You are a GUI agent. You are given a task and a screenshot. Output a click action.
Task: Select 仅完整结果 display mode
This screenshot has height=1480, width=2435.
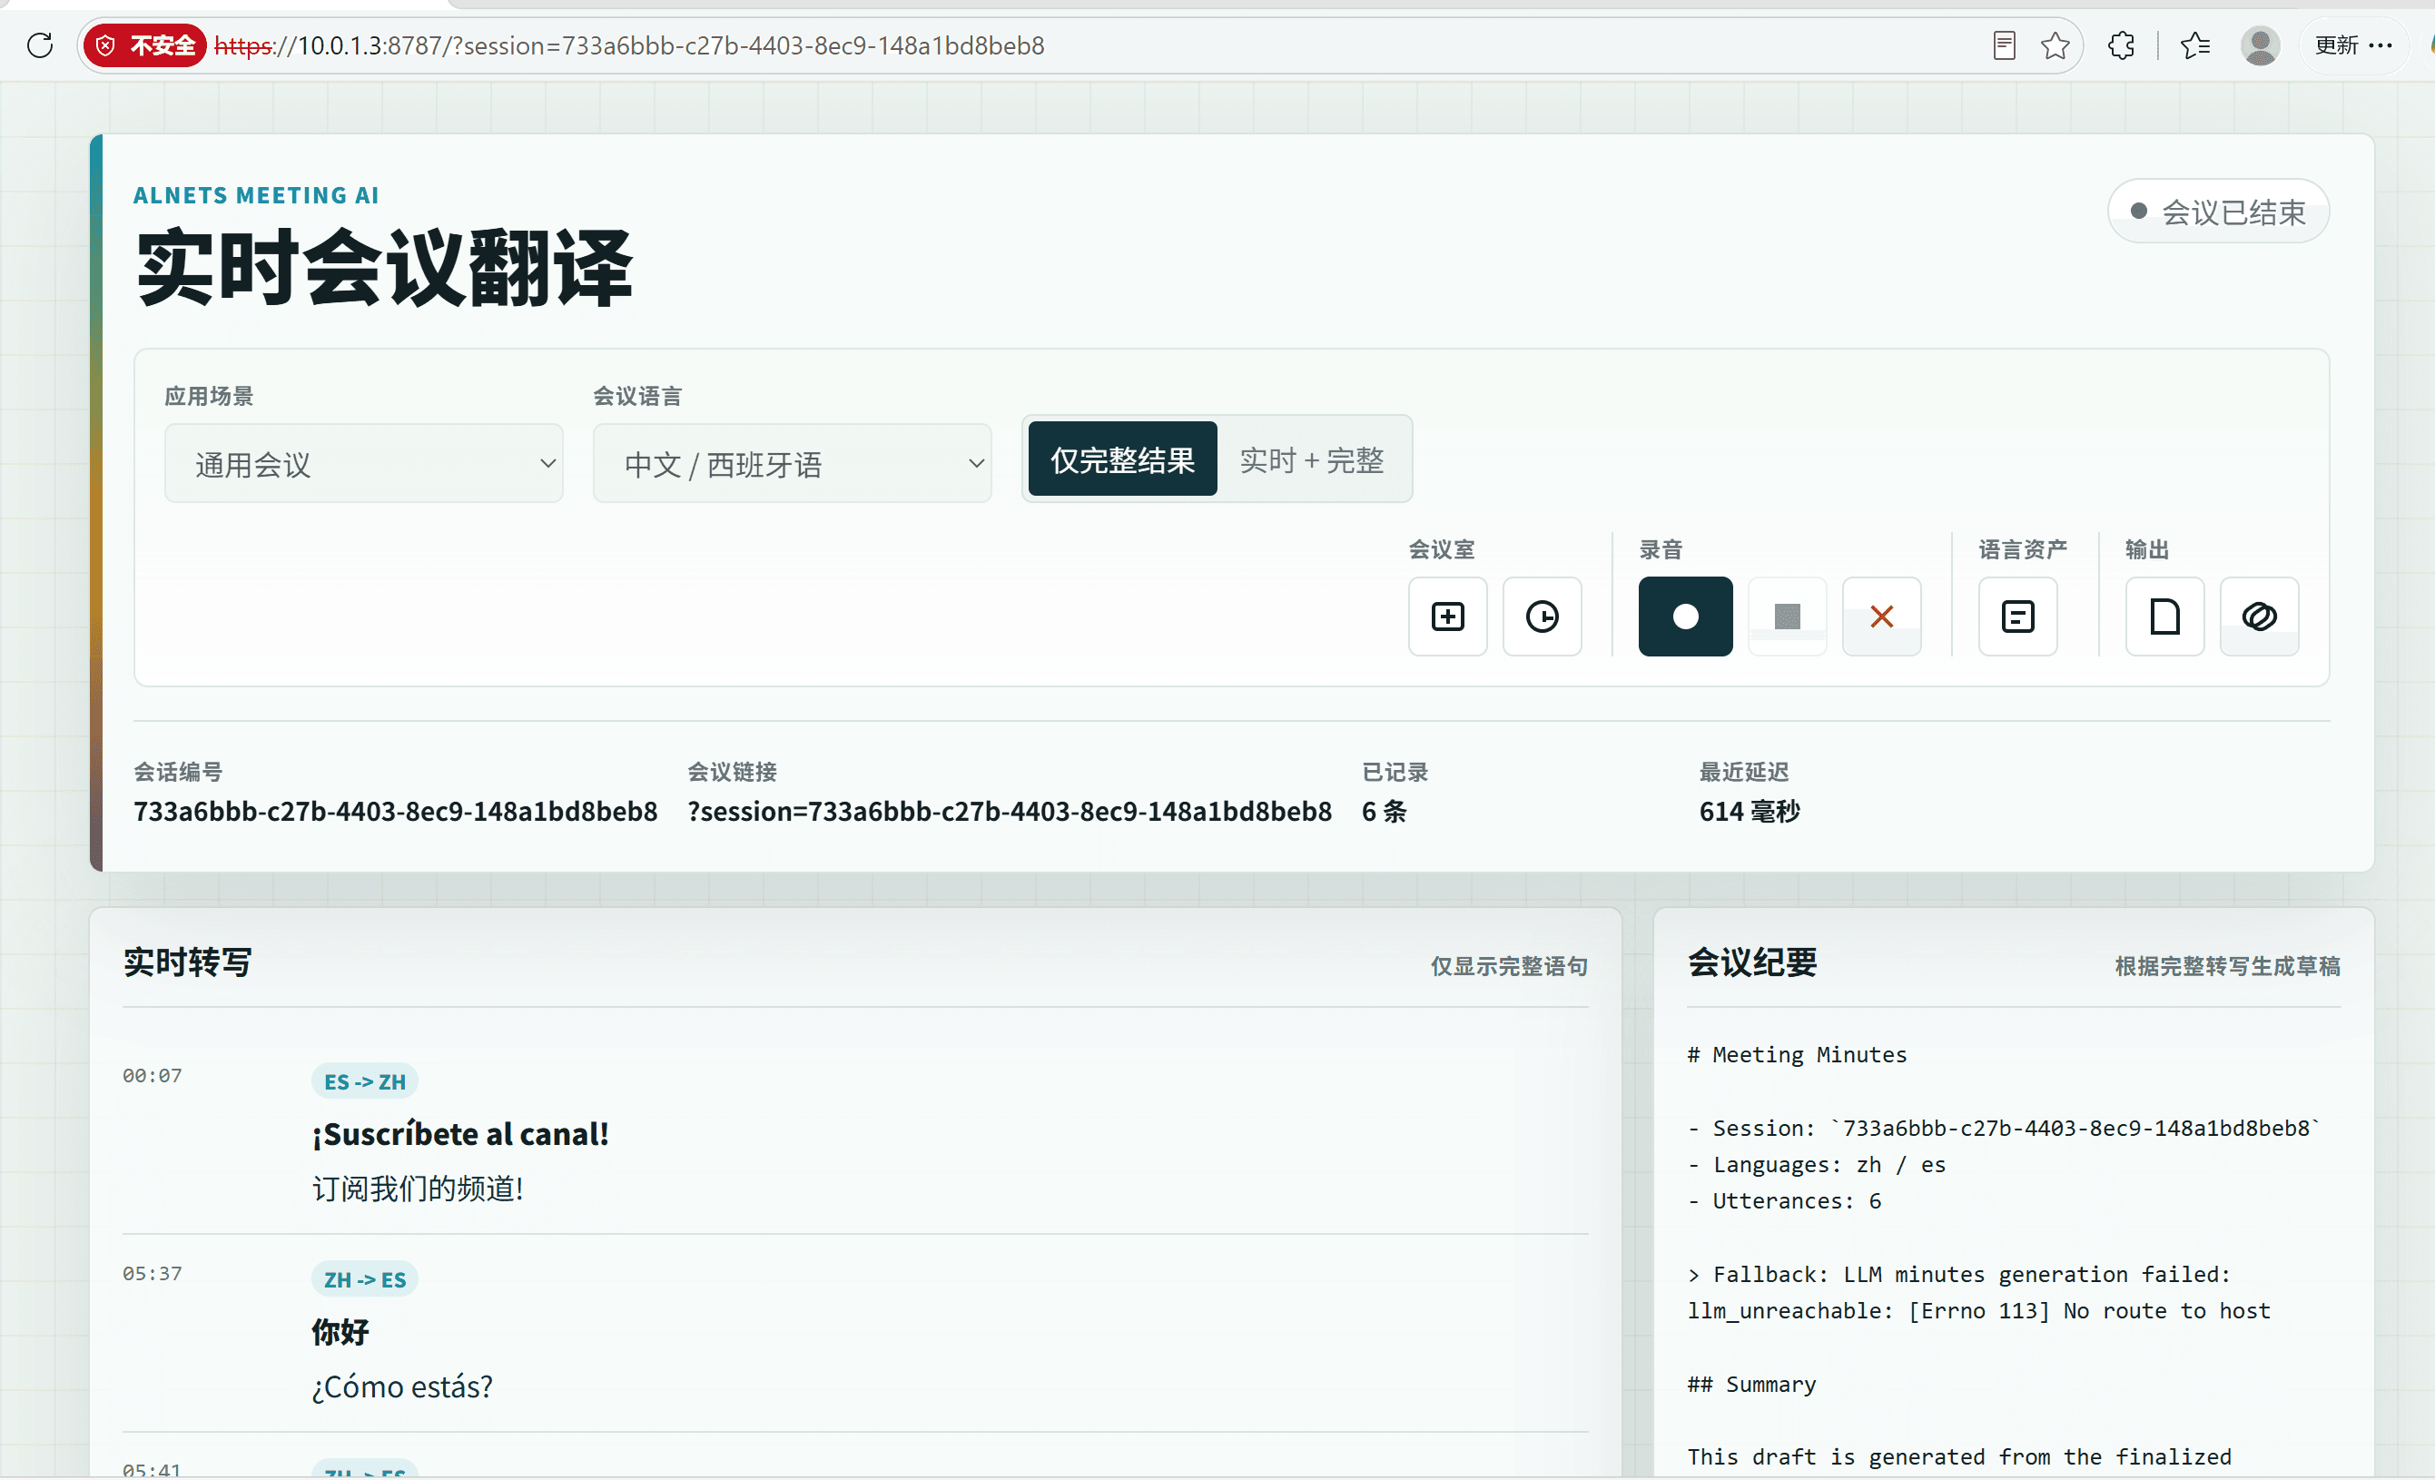tap(1123, 459)
